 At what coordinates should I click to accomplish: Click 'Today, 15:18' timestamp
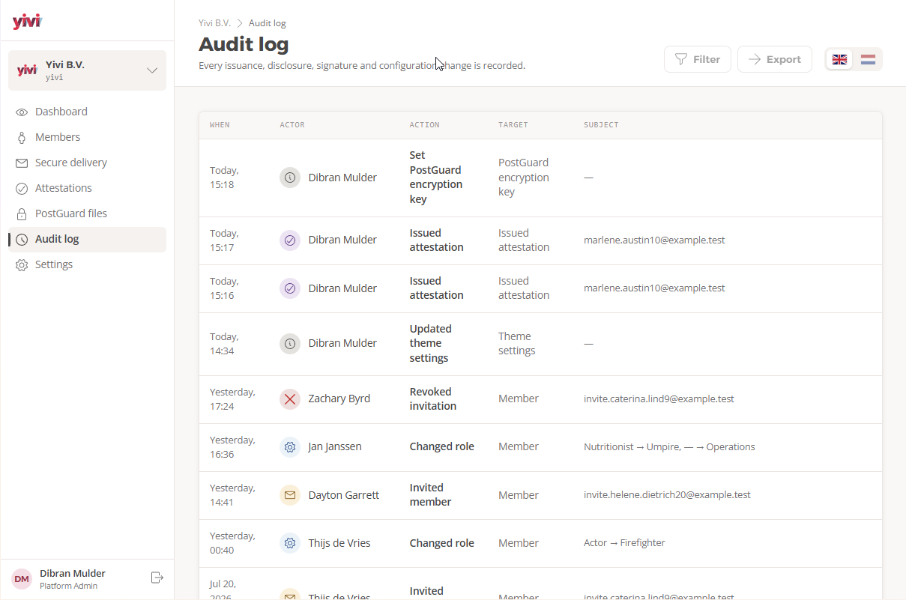click(x=224, y=178)
